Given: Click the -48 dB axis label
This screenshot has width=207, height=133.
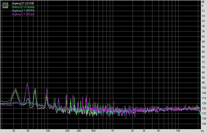Looking at the screenshot, I should (203, 41).
